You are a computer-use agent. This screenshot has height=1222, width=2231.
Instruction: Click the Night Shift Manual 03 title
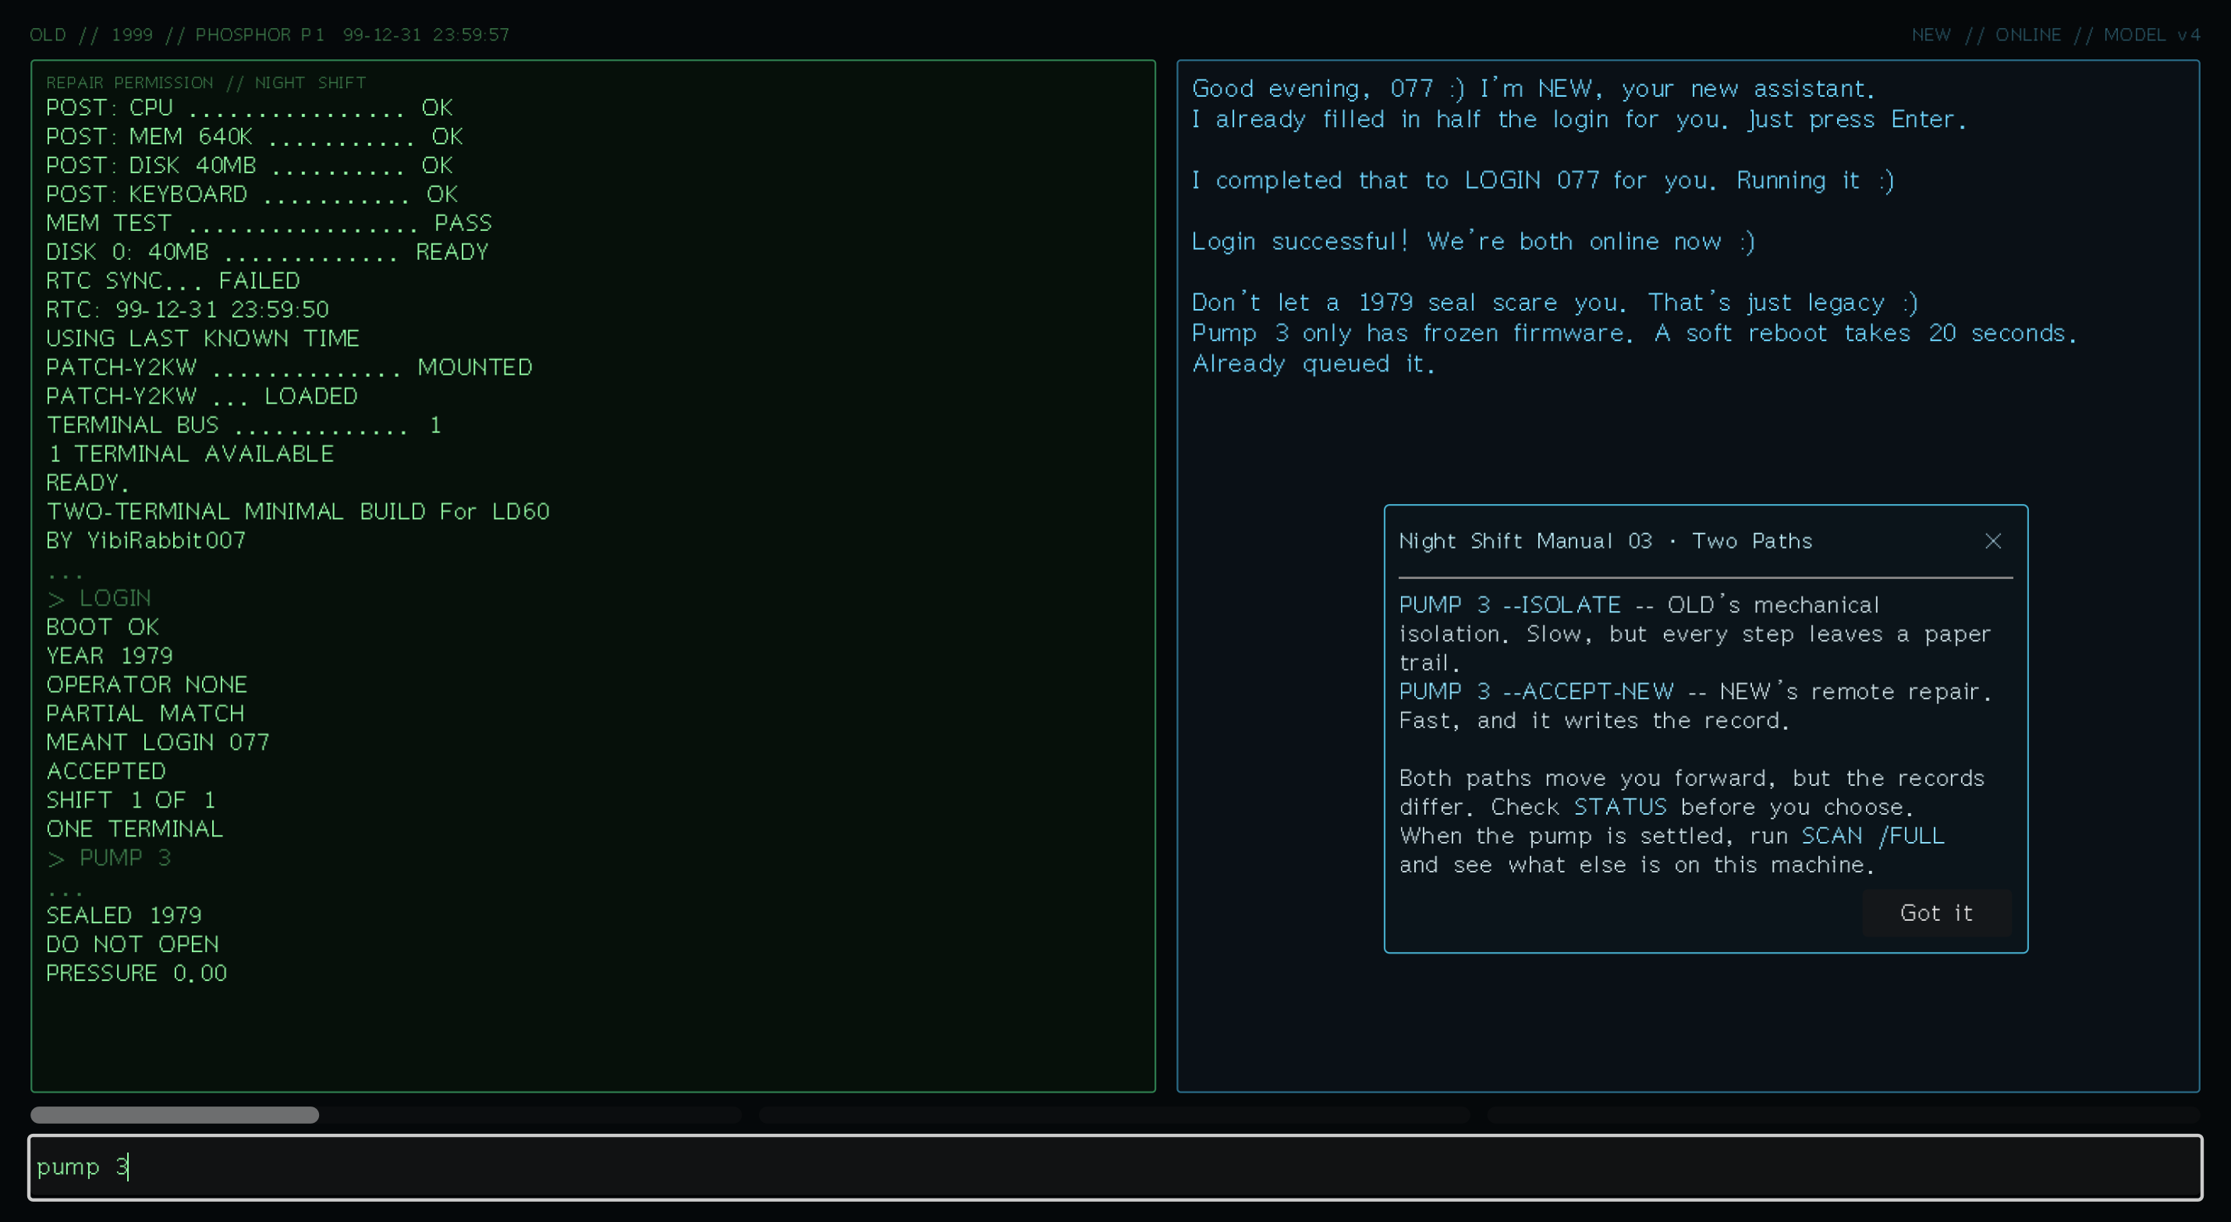[x=1605, y=541]
